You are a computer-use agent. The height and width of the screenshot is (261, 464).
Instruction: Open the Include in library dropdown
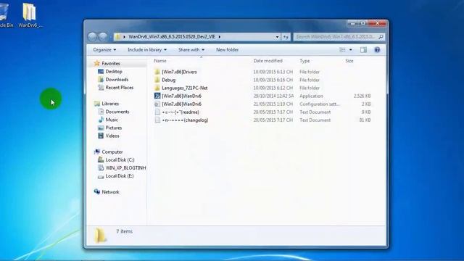147,50
